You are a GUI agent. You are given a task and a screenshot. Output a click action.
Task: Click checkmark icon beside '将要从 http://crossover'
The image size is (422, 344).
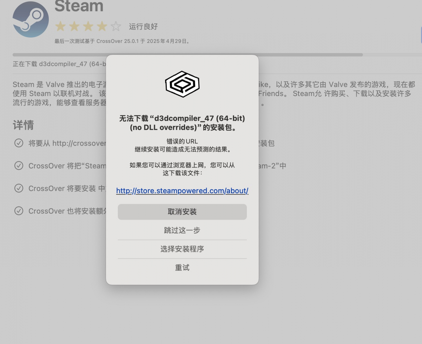(19, 143)
